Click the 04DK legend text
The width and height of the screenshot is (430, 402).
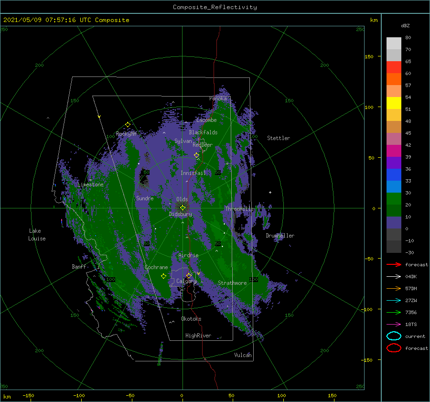411,277
